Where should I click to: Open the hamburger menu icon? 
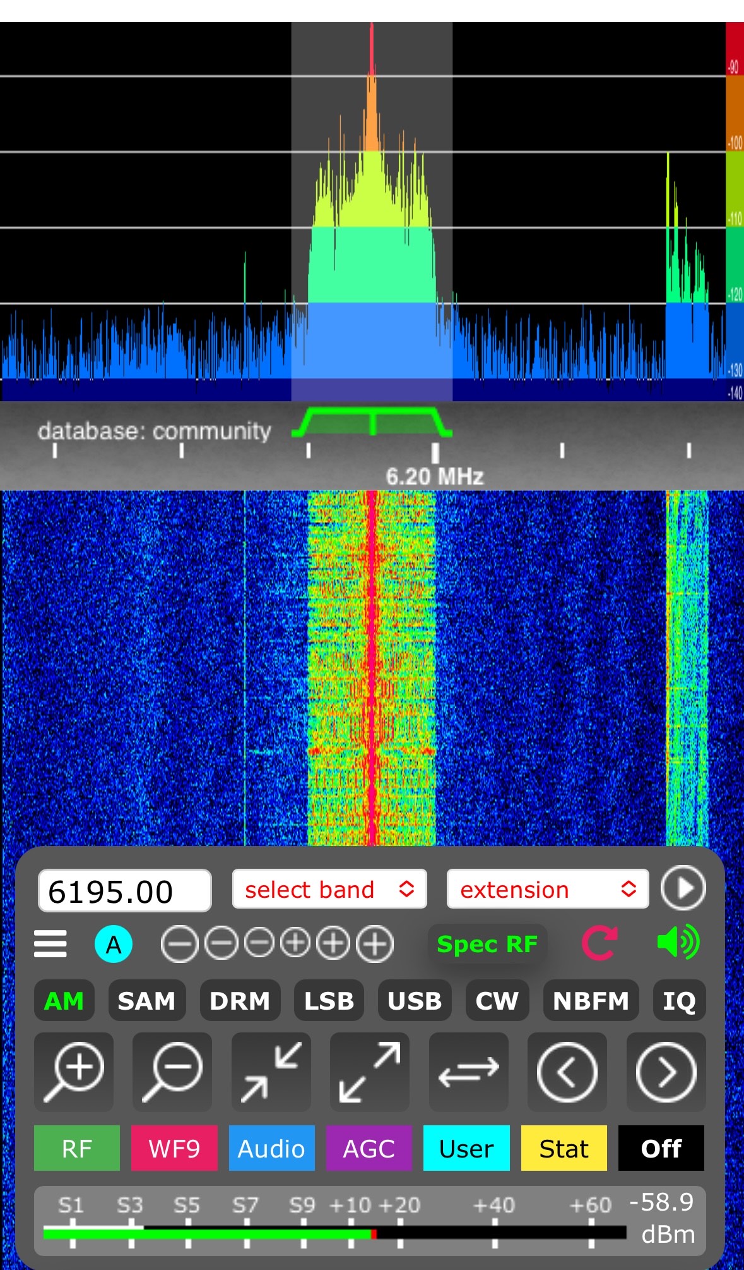click(x=50, y=944)
